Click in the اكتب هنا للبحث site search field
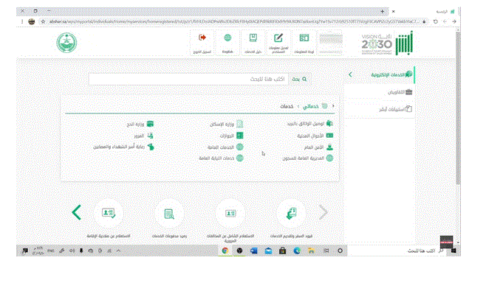 pos(188,79)
